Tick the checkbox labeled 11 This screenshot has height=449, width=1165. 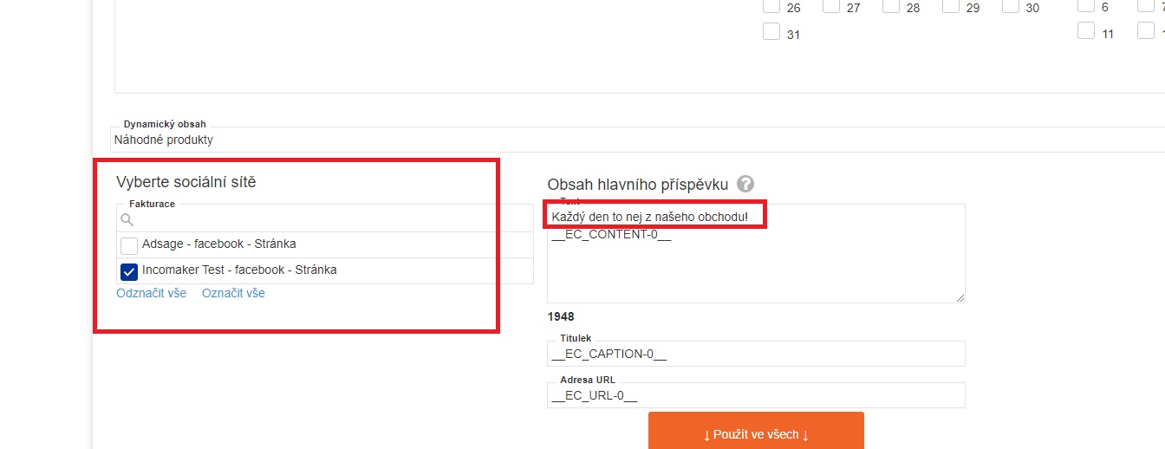coord(1085,31)
